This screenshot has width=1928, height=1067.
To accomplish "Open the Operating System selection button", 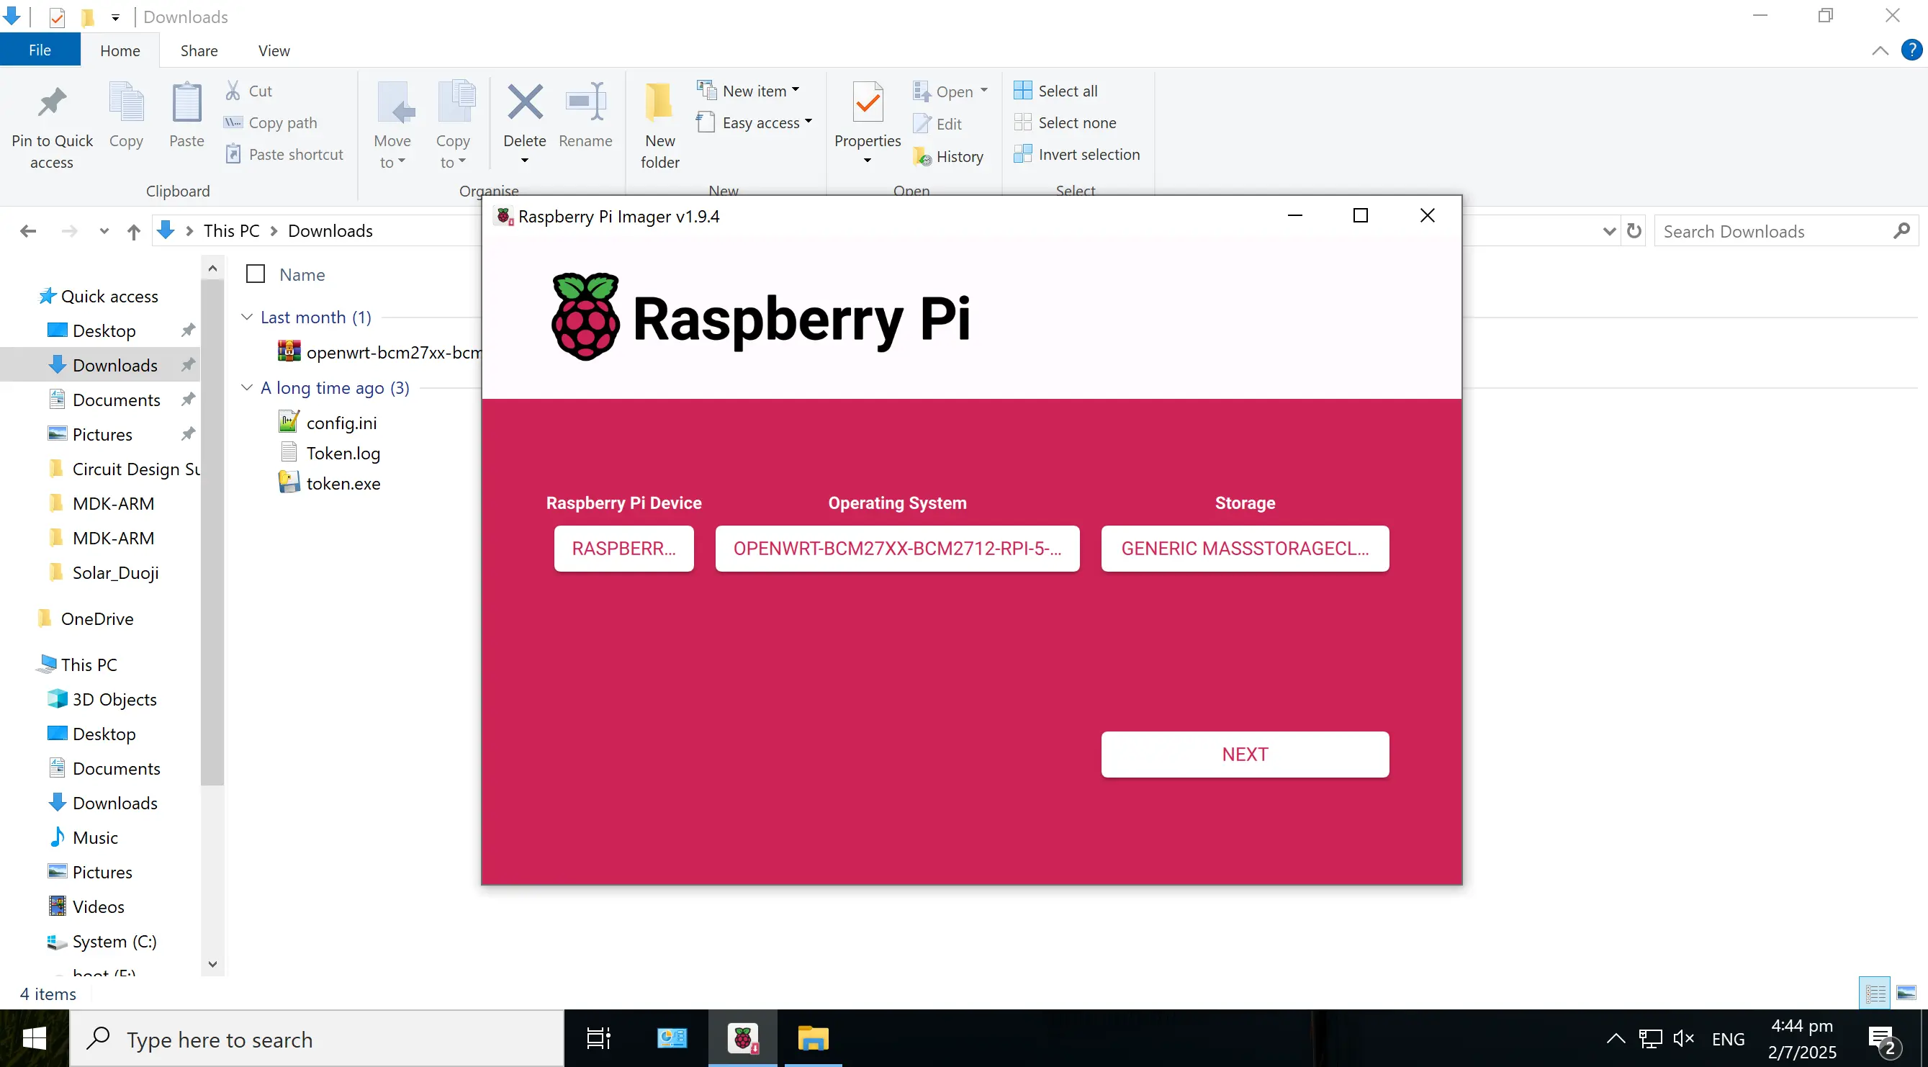I will click(897, 549).
